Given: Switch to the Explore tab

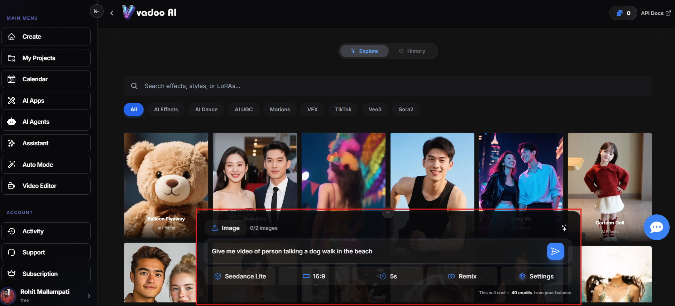Looking at the screenshot, I should point(364,51).
